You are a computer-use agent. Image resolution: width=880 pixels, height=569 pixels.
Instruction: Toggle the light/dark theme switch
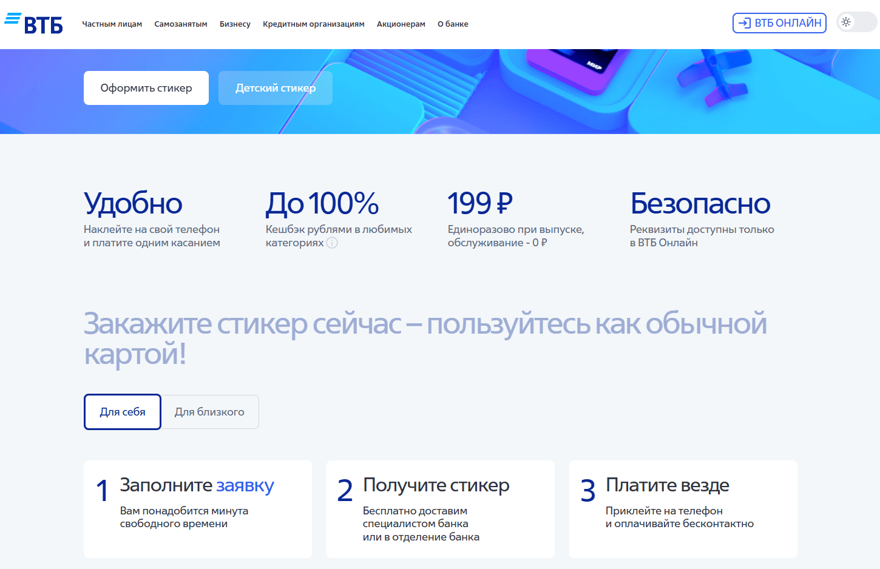857,22
